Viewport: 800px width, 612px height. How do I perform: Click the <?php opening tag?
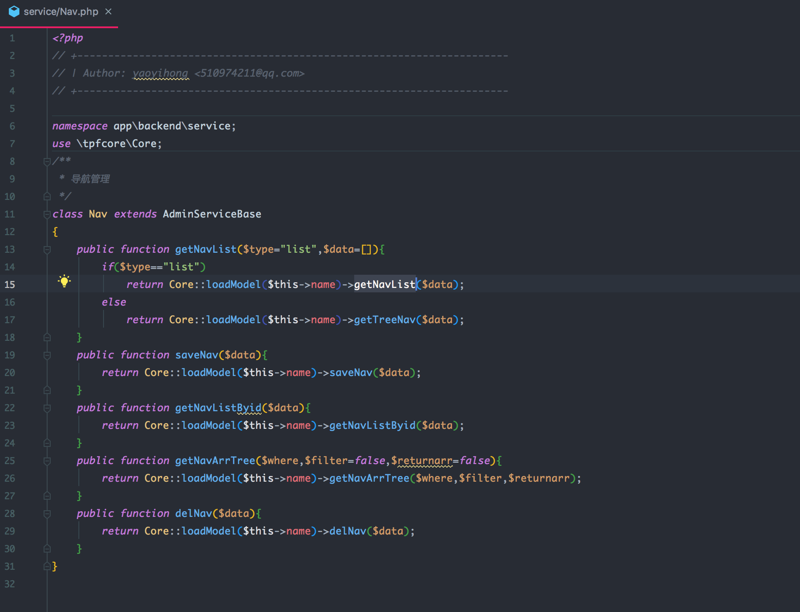tap(67, 38)
